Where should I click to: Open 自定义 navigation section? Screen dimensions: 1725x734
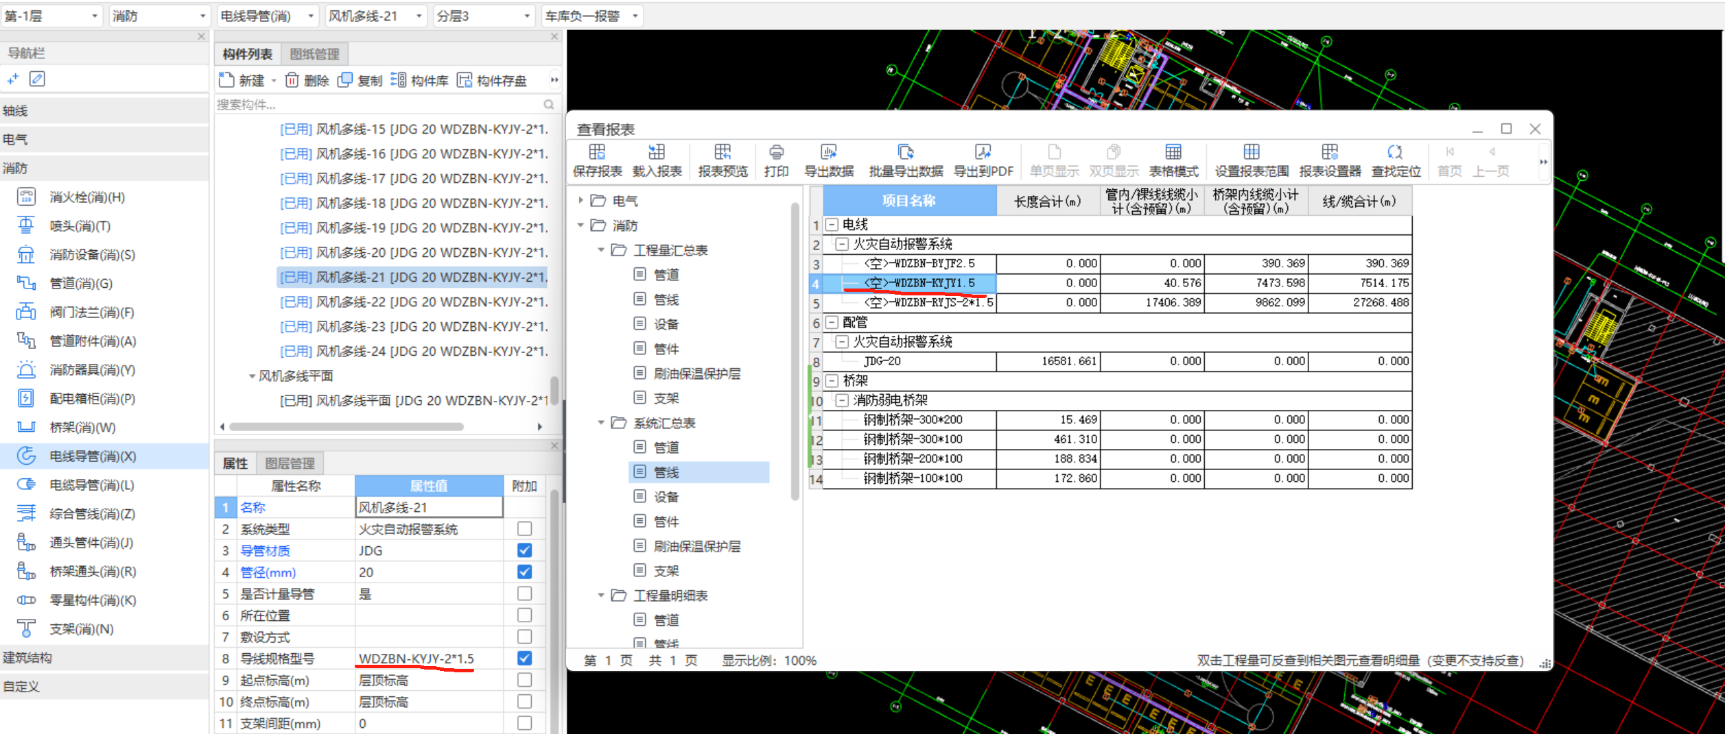104,687
